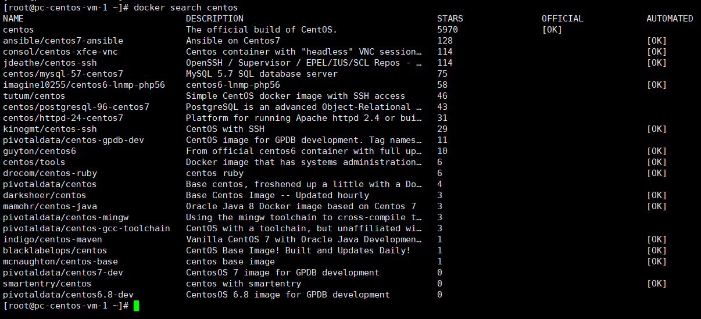This screenshot has width=701, height=319.
Task: Select image name indigo/centos-maven
Action: pos(52,239)
